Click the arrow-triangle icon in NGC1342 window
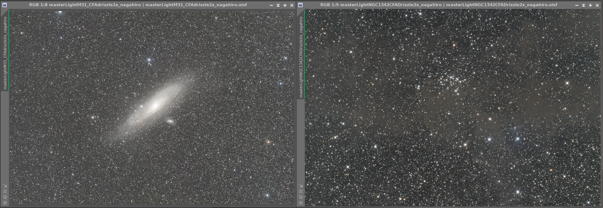 301,186
